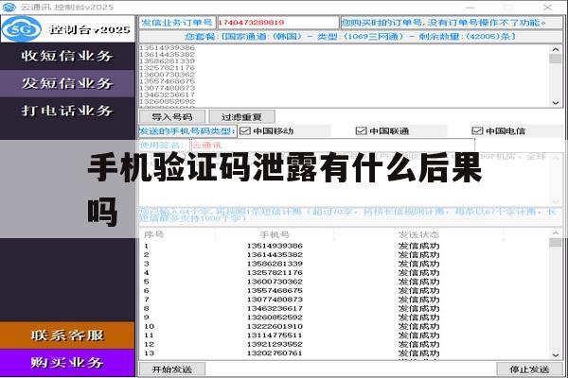Click the 使用签名 input field
Screen dimensions: 568x378
click(333, 146)
